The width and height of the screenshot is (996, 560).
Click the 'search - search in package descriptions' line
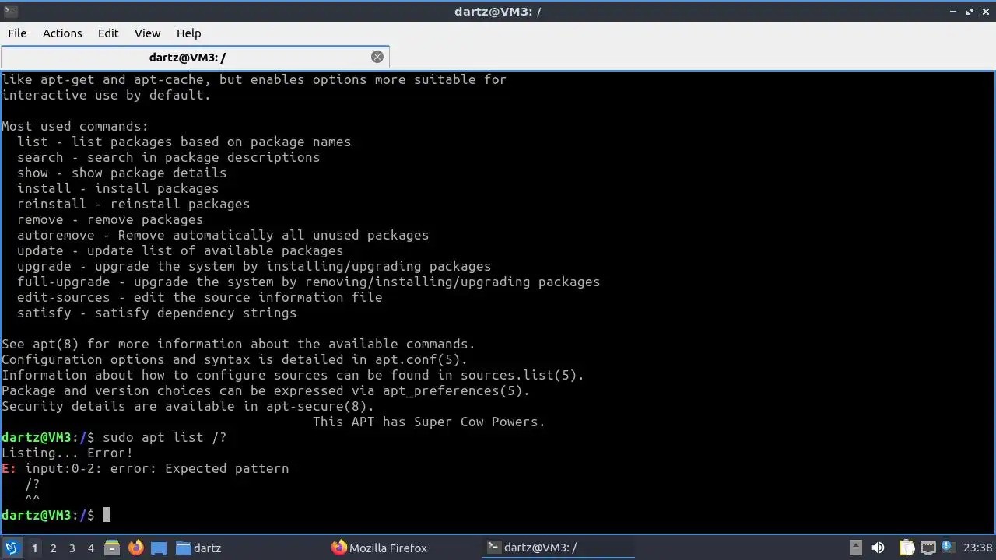point(168,157)
